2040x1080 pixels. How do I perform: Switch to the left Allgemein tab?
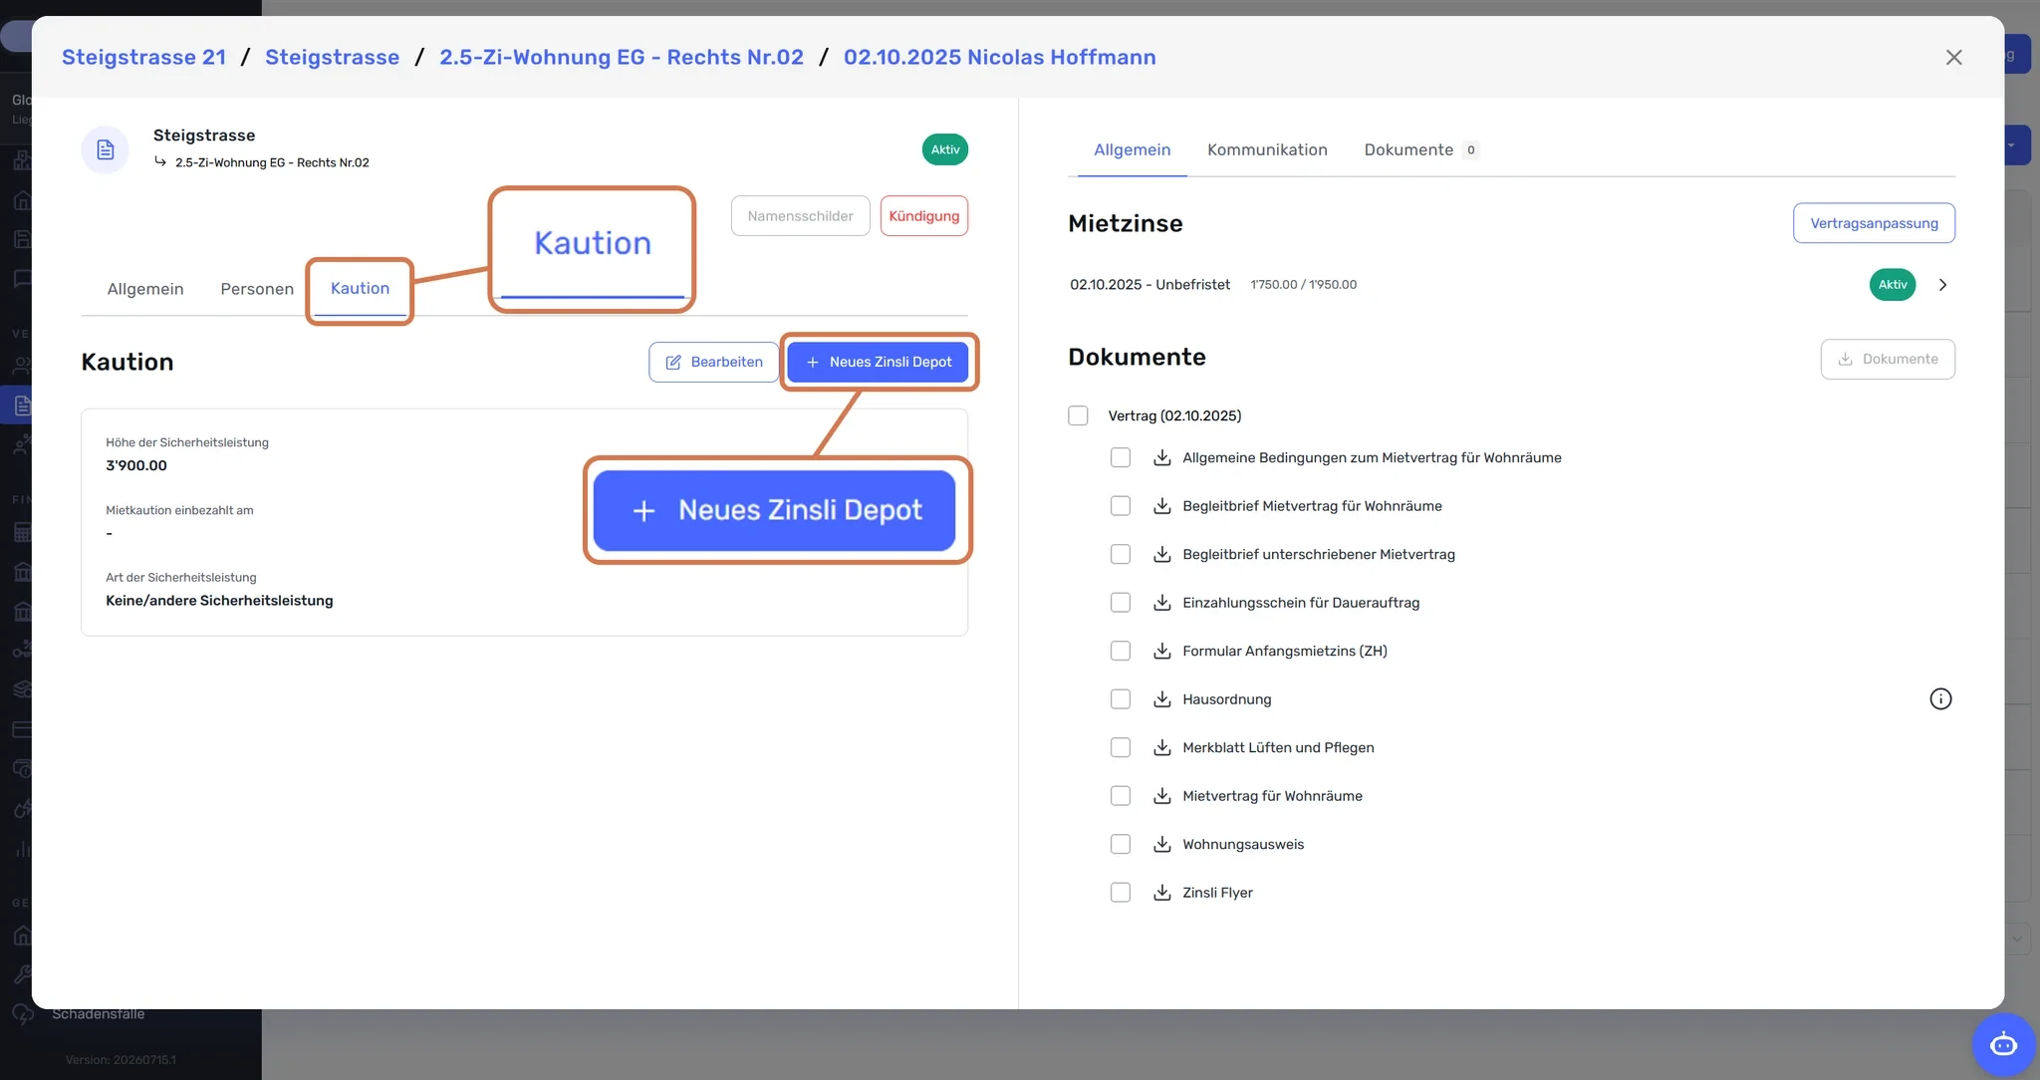click(145, 289)
